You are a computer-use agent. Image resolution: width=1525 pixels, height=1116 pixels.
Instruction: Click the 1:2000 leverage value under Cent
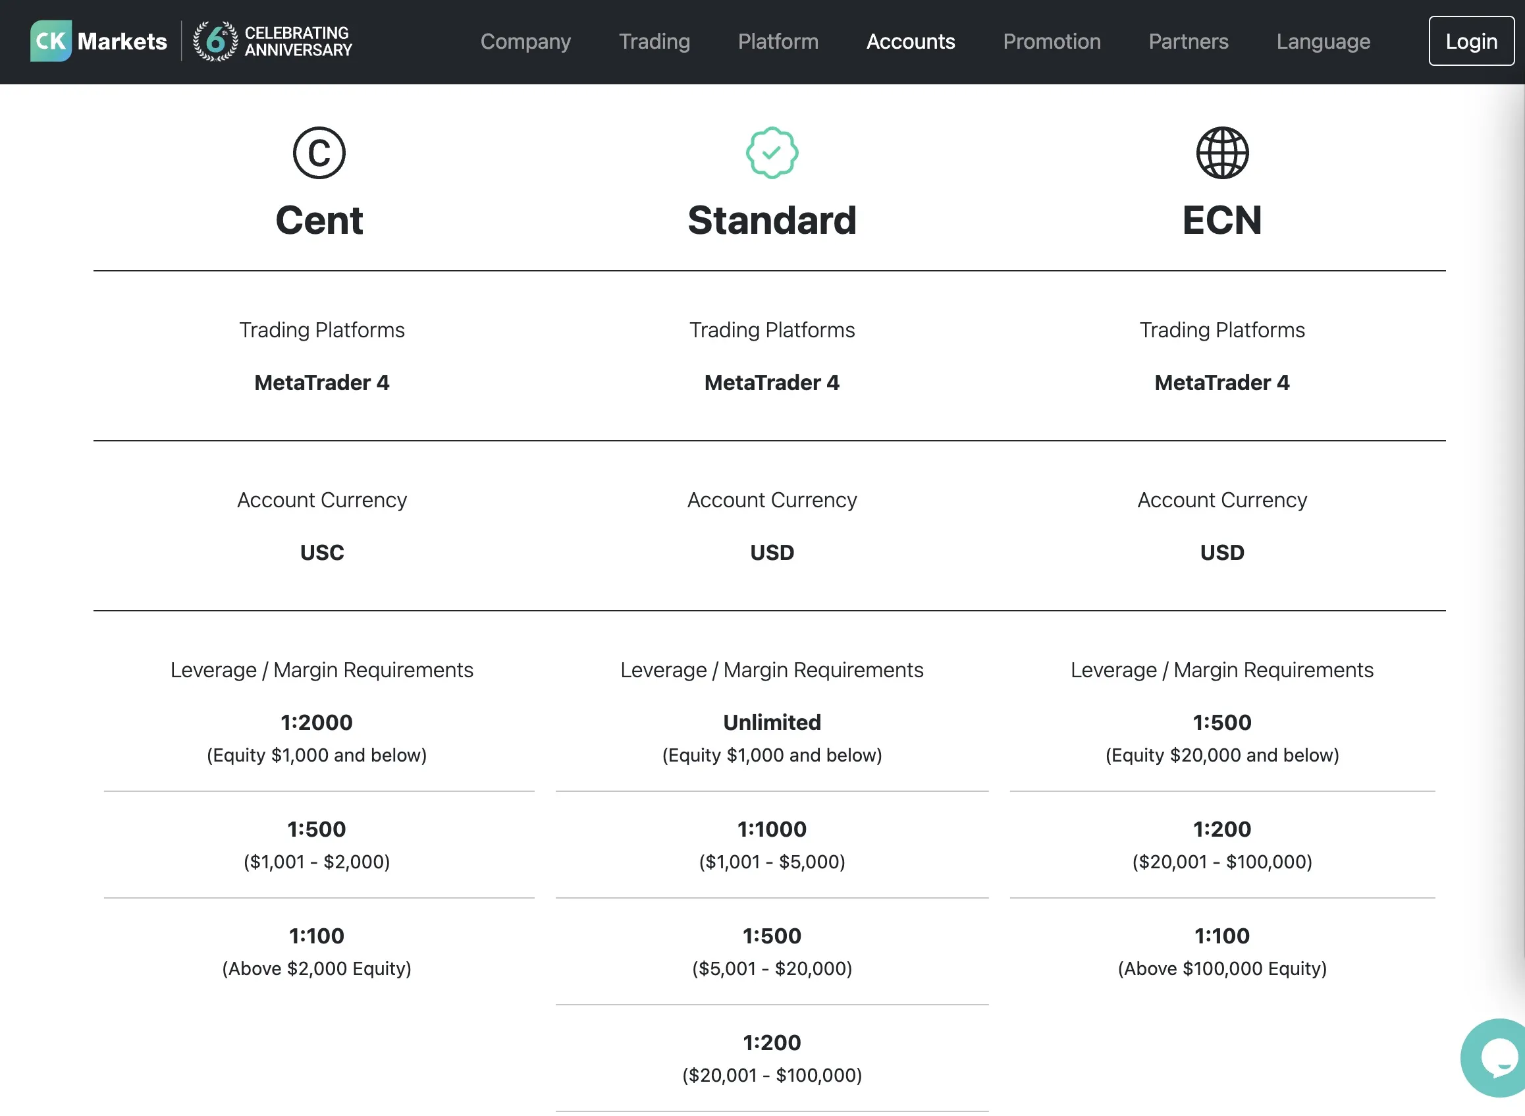(317, 722)
